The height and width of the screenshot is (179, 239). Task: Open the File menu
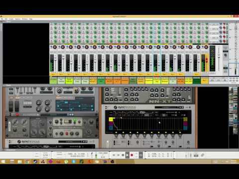pos(2,19)
